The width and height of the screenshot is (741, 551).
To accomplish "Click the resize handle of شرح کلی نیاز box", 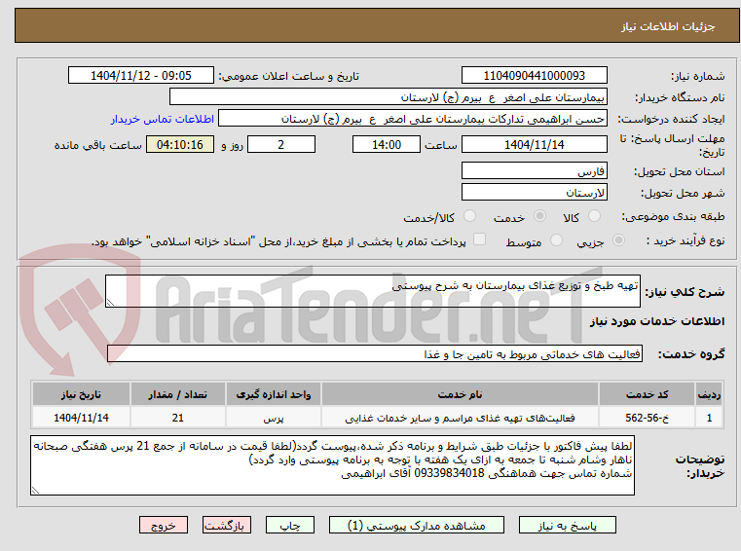I will tap(110, 303).
